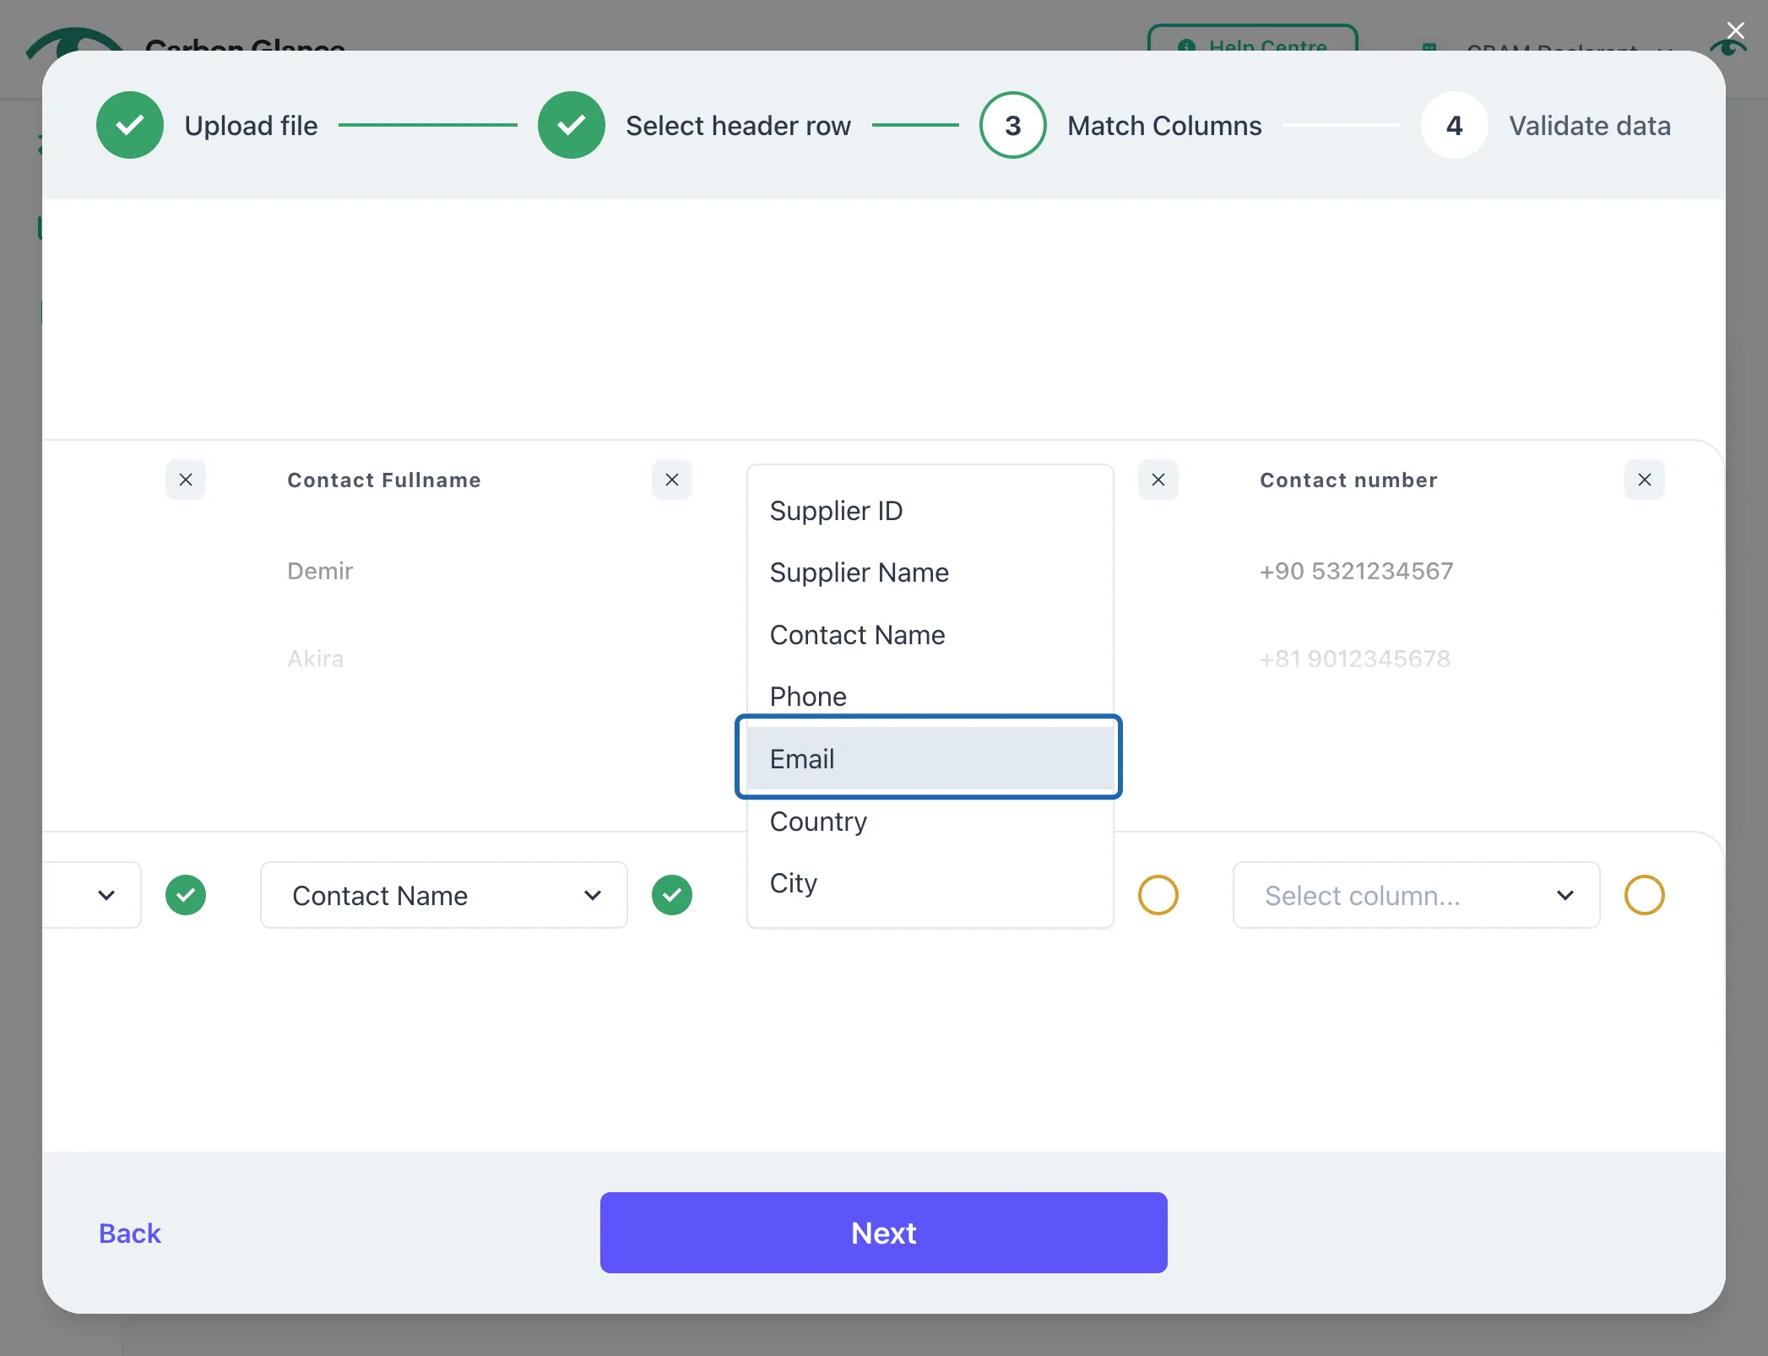This screenshot has height=1356, width=1768.
Task: Expand the partially hidden leftmost dropdown chevron
Action: tap(106, 895)
